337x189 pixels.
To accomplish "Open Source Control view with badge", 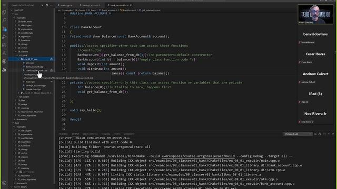I will pos(4,29).
